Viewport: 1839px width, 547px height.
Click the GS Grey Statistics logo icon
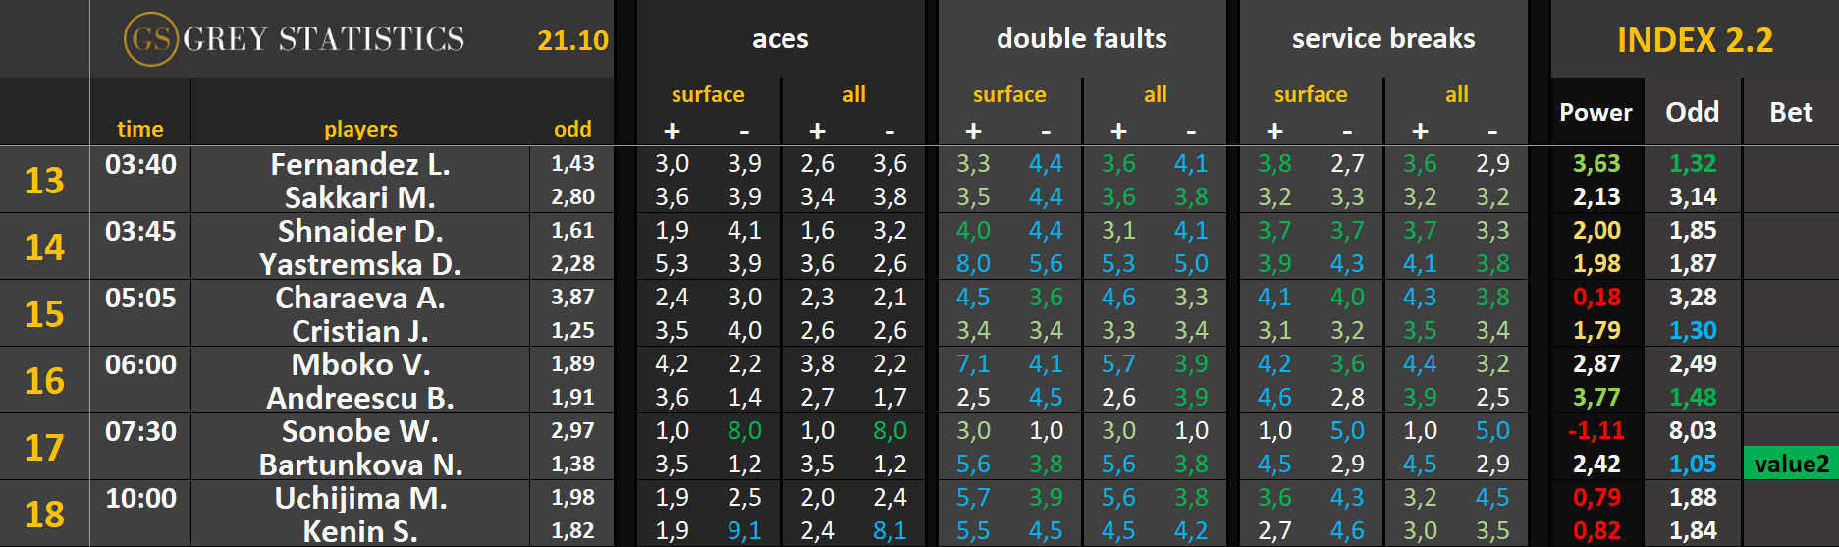(x=150, y=39)
